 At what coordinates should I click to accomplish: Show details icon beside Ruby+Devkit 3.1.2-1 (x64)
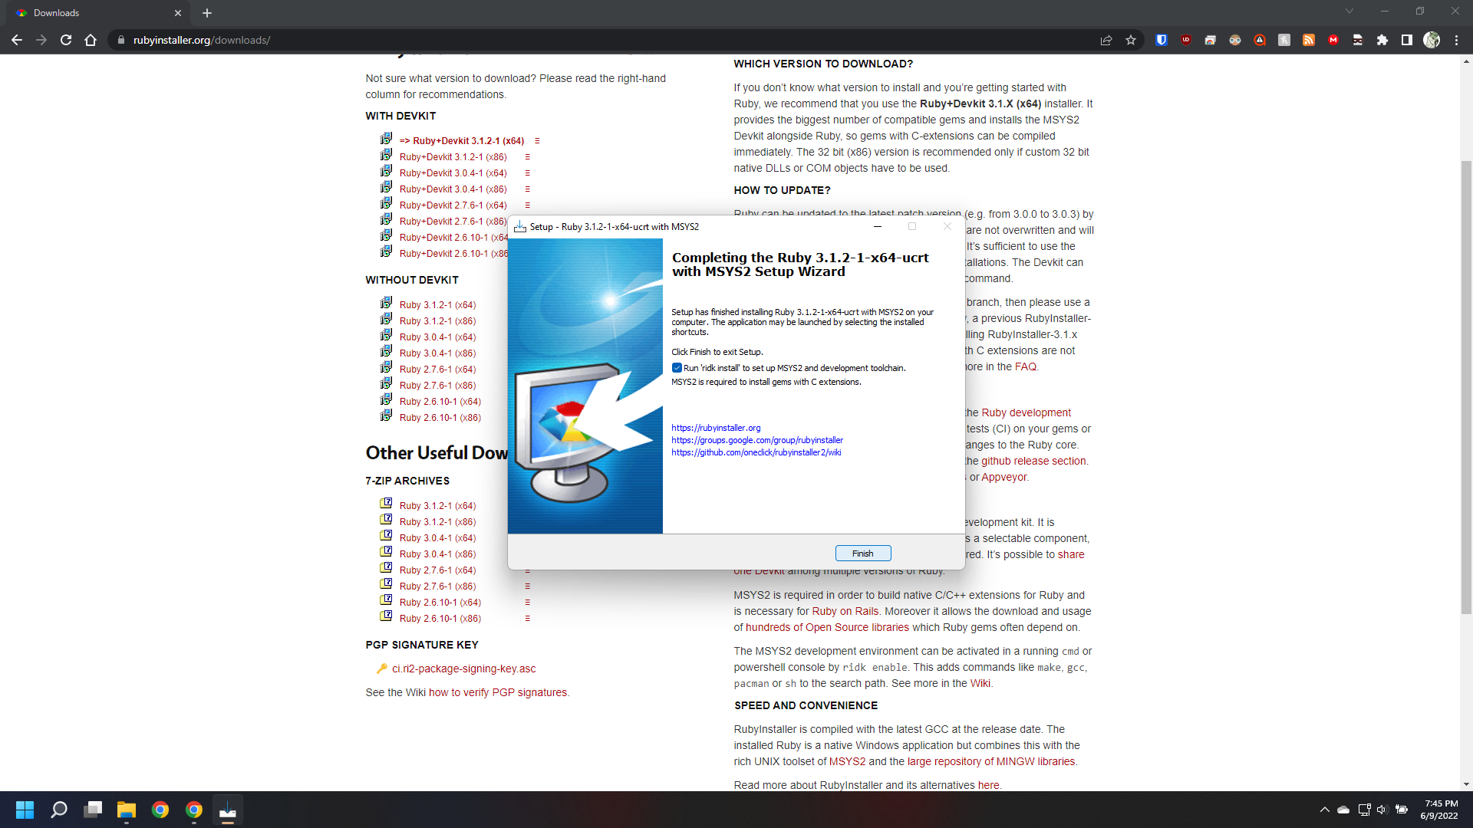coord(537,141)
